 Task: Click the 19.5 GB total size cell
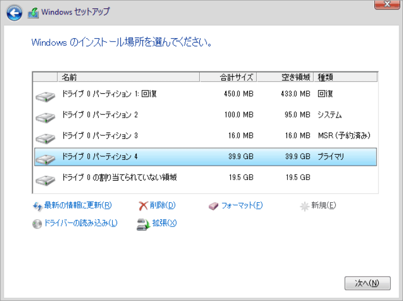[241, 177]
